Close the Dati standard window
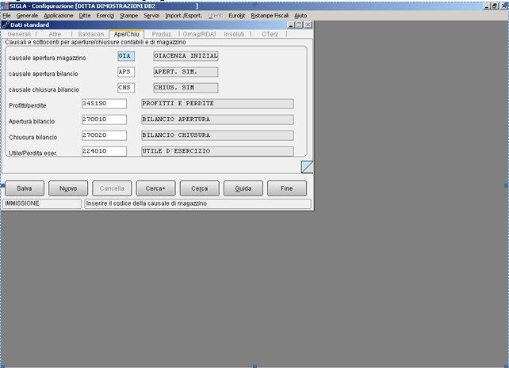This screenshot has height=368, width=509. pyautogui.click(x=308, y=25)
